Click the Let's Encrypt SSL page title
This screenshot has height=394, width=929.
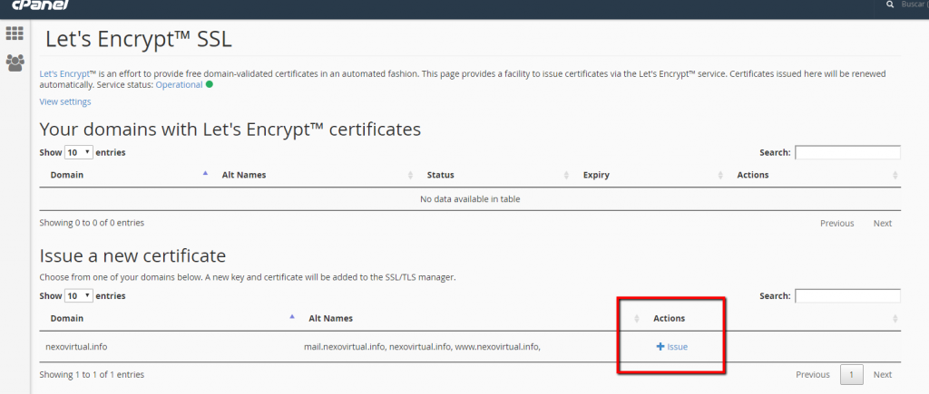139,39
